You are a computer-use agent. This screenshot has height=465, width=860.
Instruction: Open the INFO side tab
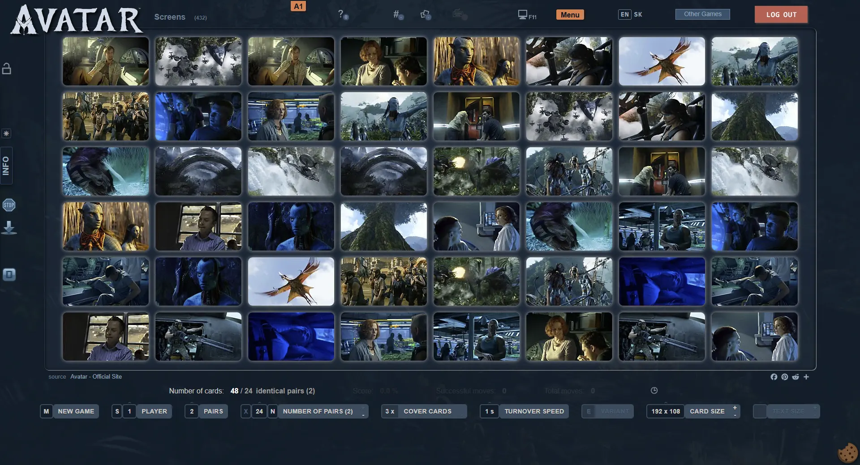[6, 166]
